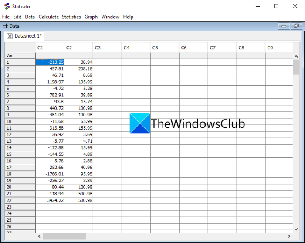The image size is (305, 243).
Task: Select column header C3
Action: point(107,48)
